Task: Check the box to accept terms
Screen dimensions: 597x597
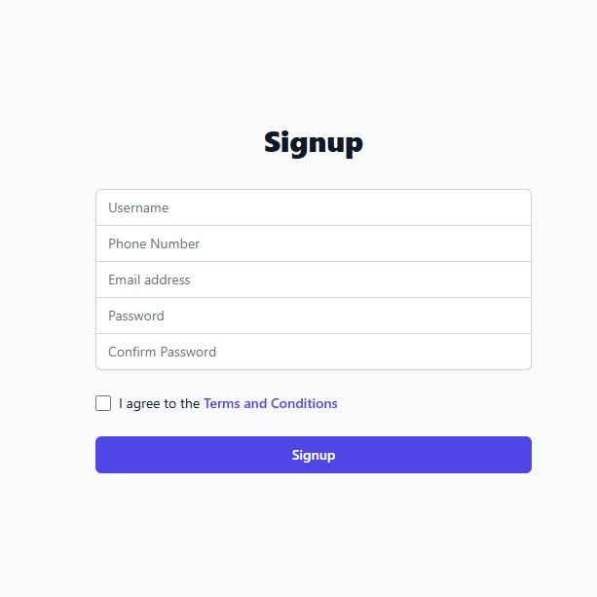Action: (103, 403)
